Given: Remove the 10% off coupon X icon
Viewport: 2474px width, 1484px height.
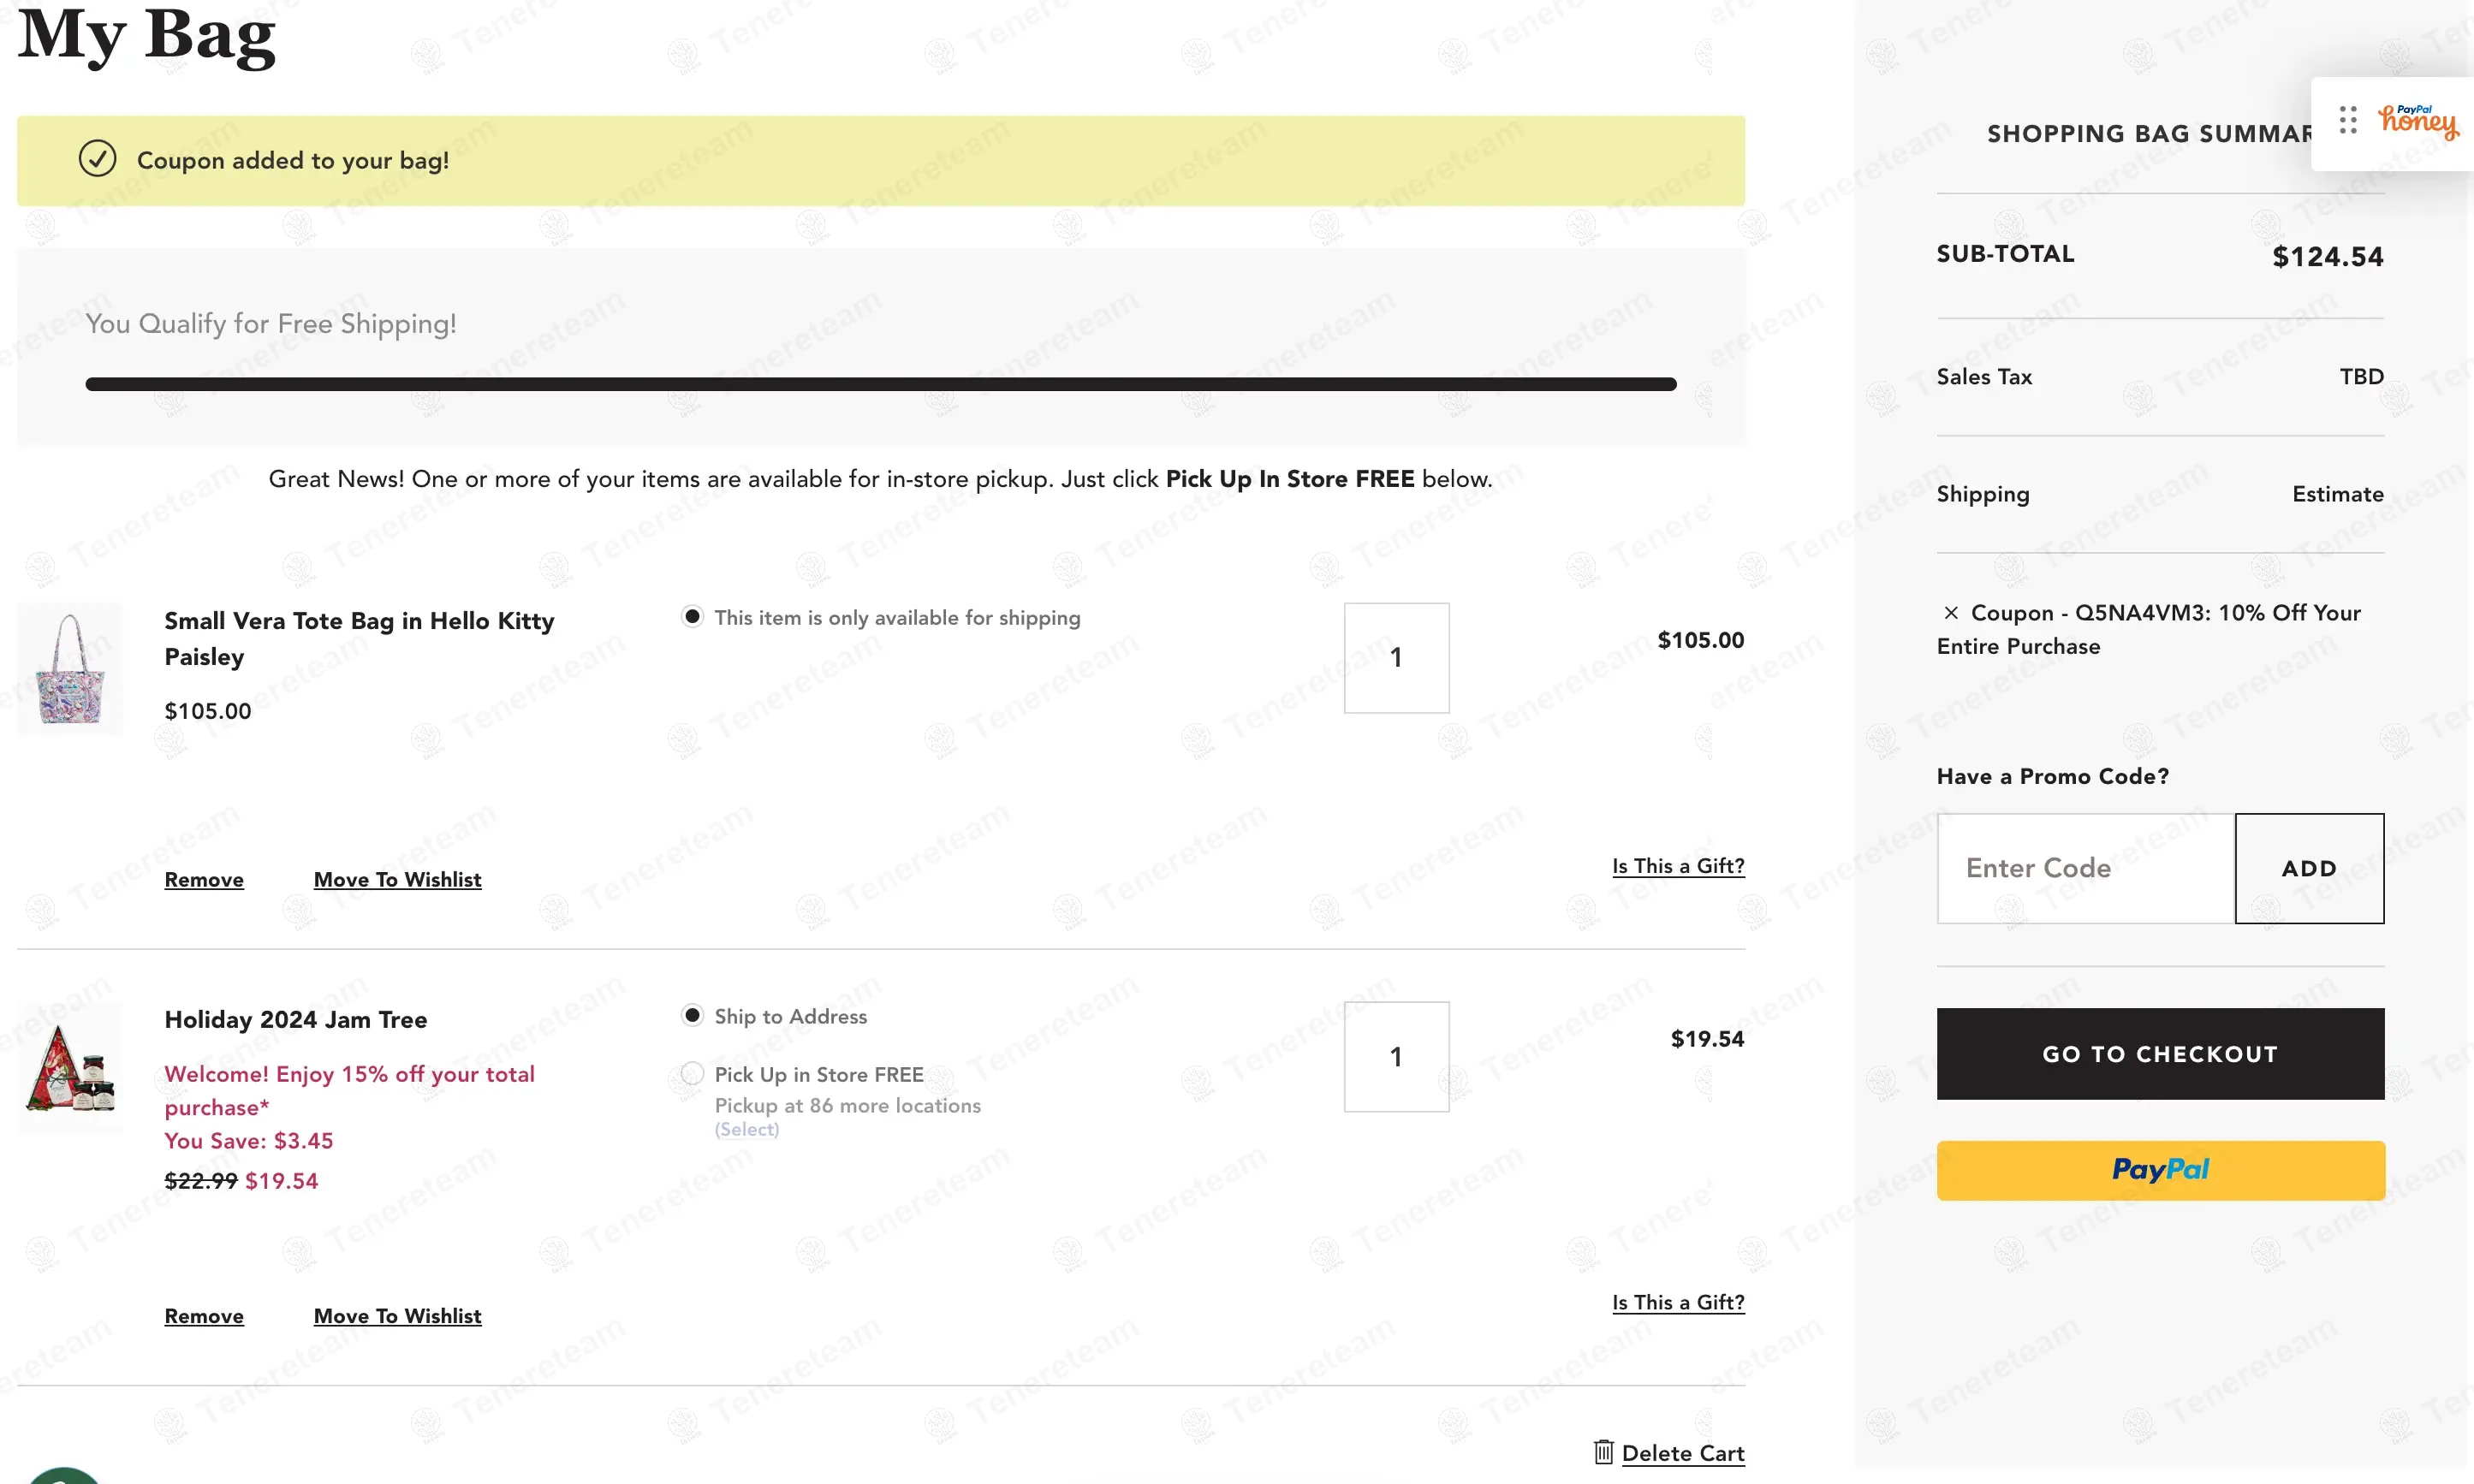Looking at the screenshot, I should [x=1950, y=613].
